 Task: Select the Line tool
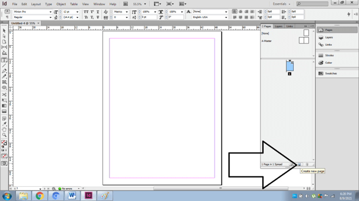pyautogui.click(x=4, y=65)
